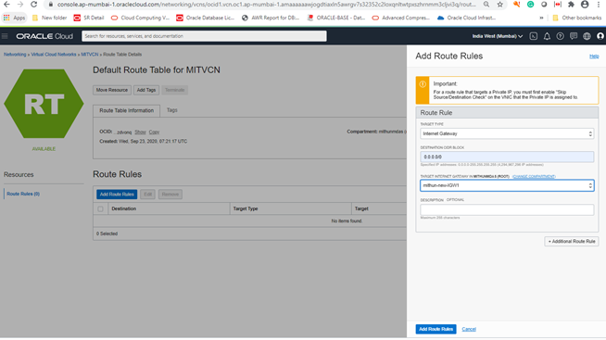Open Apps shortcut in bookmarks bar
The image size is (606, 340).
click(14, 18)
